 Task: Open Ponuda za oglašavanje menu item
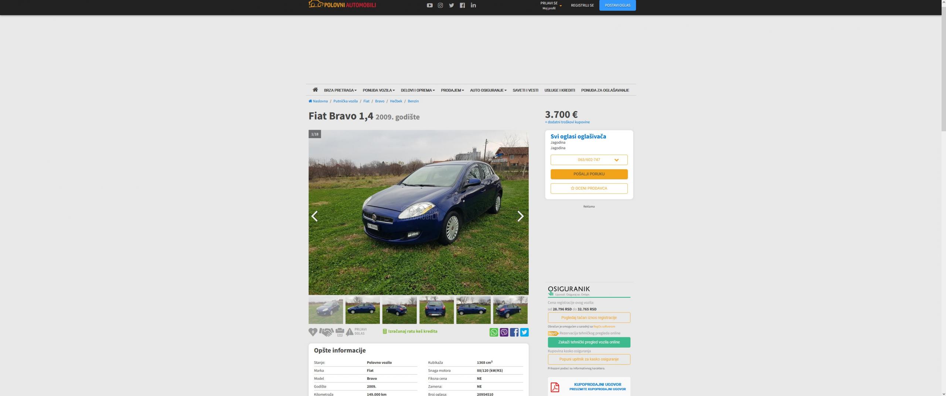pos(605,90)
